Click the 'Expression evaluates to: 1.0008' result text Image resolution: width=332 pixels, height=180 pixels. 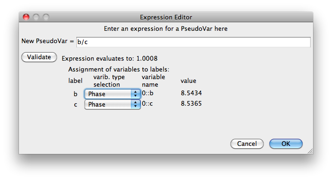pyautogui.click(x=110, y=58)
